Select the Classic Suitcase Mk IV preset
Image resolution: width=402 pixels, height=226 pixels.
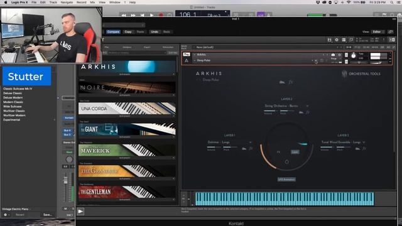click(x=18, y=89)
